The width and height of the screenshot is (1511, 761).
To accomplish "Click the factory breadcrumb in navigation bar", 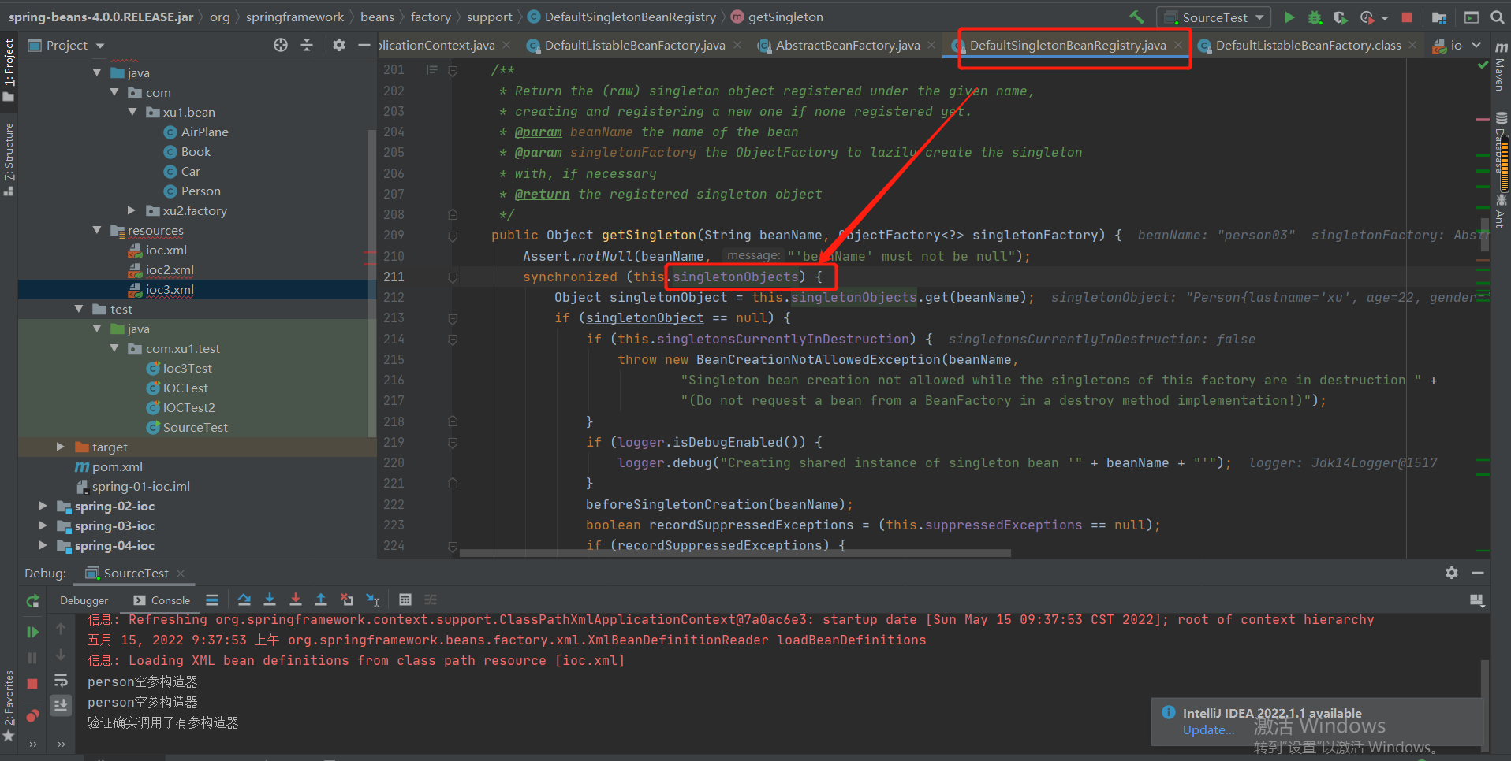I will pos(431,17).
